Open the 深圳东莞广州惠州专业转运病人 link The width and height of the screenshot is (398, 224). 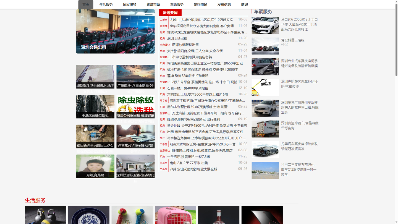[x=300, y=107]
